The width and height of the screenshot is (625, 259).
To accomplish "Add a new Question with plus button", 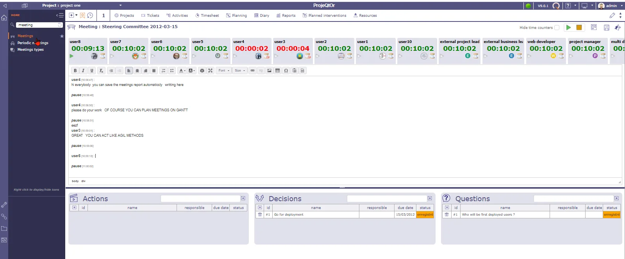I will (x=616, y=198).
